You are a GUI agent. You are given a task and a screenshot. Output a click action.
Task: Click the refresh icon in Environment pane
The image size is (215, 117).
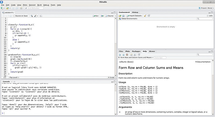(149, 16)
